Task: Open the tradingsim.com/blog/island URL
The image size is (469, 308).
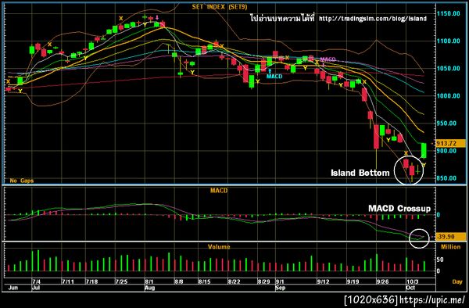Action: point(373,19)
